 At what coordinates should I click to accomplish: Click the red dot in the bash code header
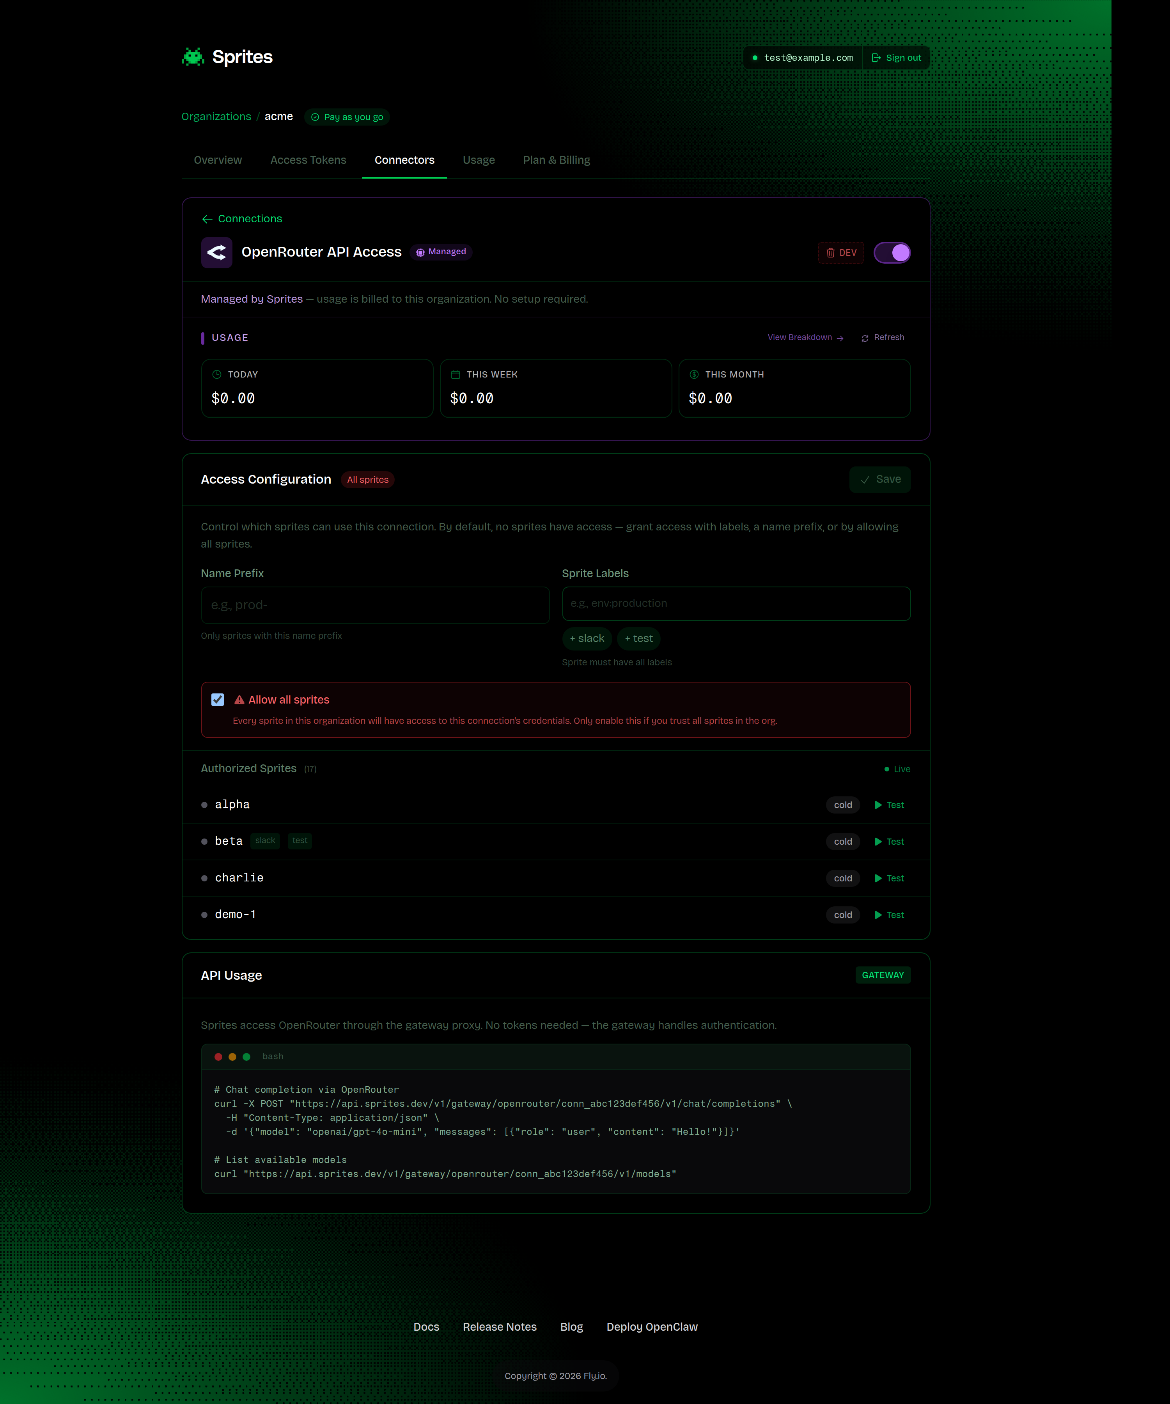[218, 1057]
